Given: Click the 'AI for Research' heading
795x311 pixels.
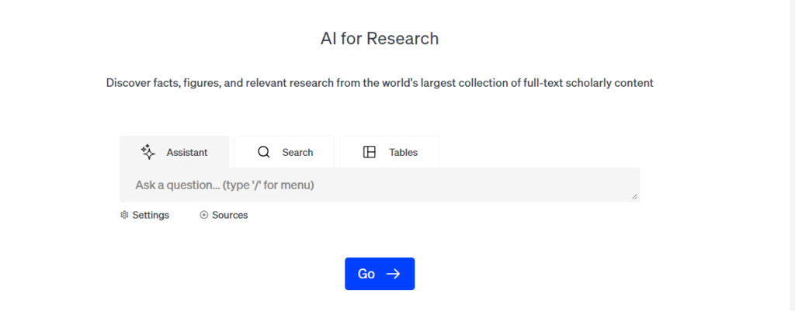Looking at the screenshot, I should pos(380,38).
